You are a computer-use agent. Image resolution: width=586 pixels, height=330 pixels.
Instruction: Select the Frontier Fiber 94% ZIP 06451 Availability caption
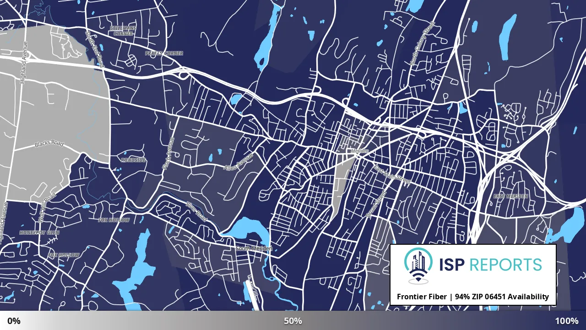[x=473, y=297]
